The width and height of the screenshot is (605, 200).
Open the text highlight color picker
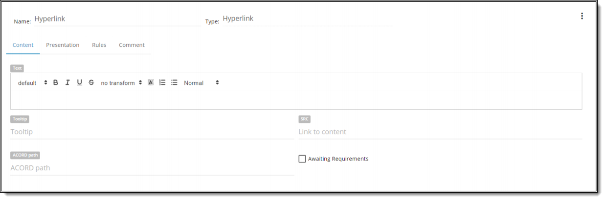(151, 82)
